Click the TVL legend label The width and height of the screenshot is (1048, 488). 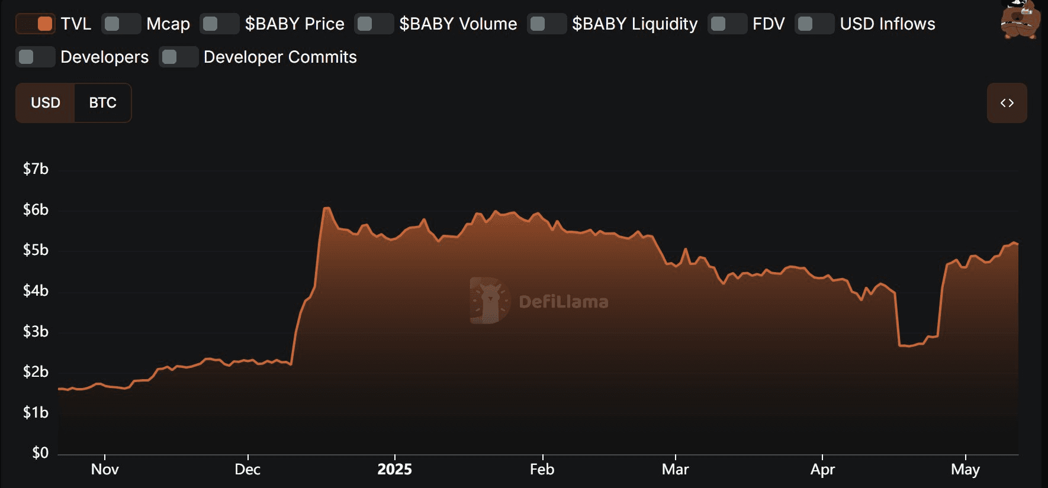click(76, 24)
